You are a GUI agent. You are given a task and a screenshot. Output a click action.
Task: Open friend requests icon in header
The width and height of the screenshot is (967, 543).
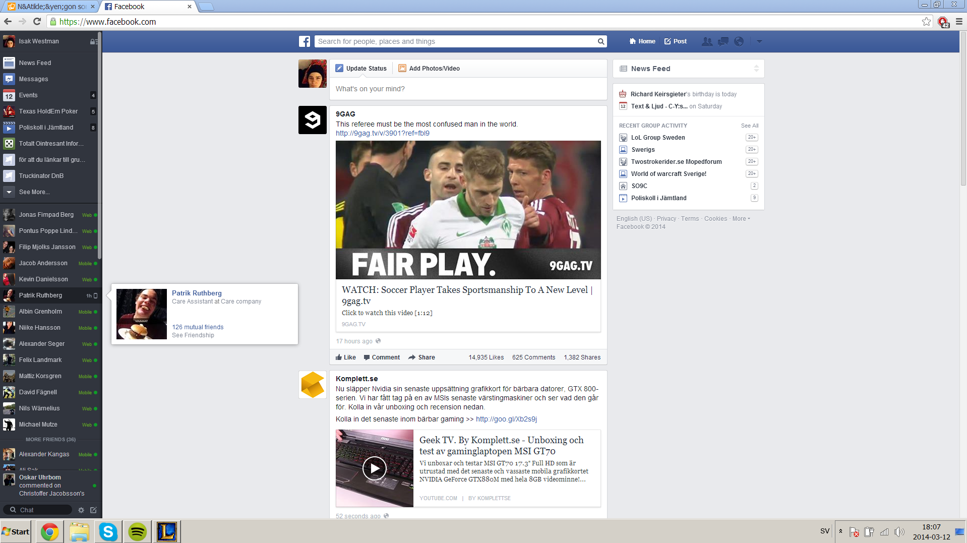[x=707, y=41]
